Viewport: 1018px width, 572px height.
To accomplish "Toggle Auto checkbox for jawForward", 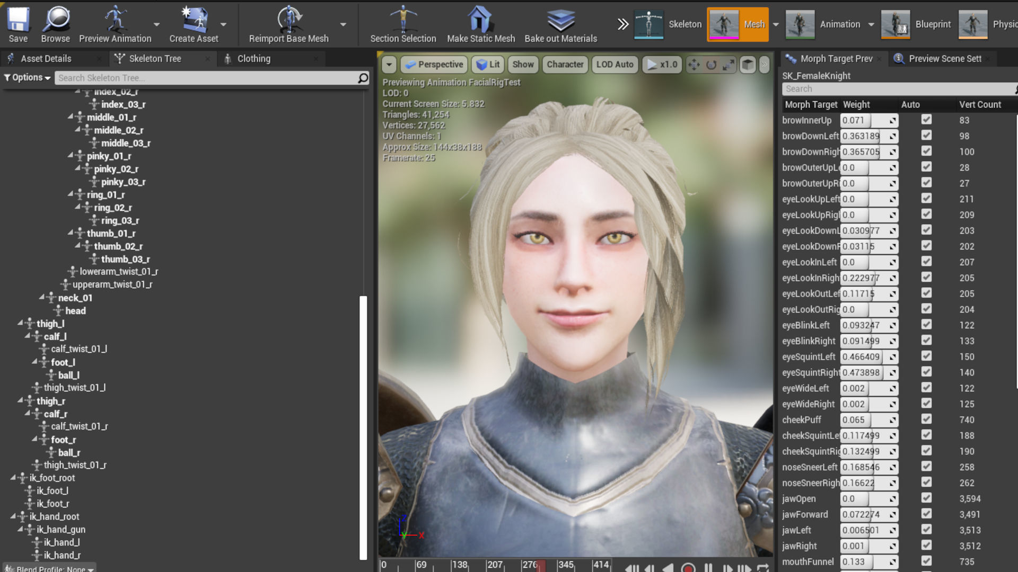I will click(926, 514).
